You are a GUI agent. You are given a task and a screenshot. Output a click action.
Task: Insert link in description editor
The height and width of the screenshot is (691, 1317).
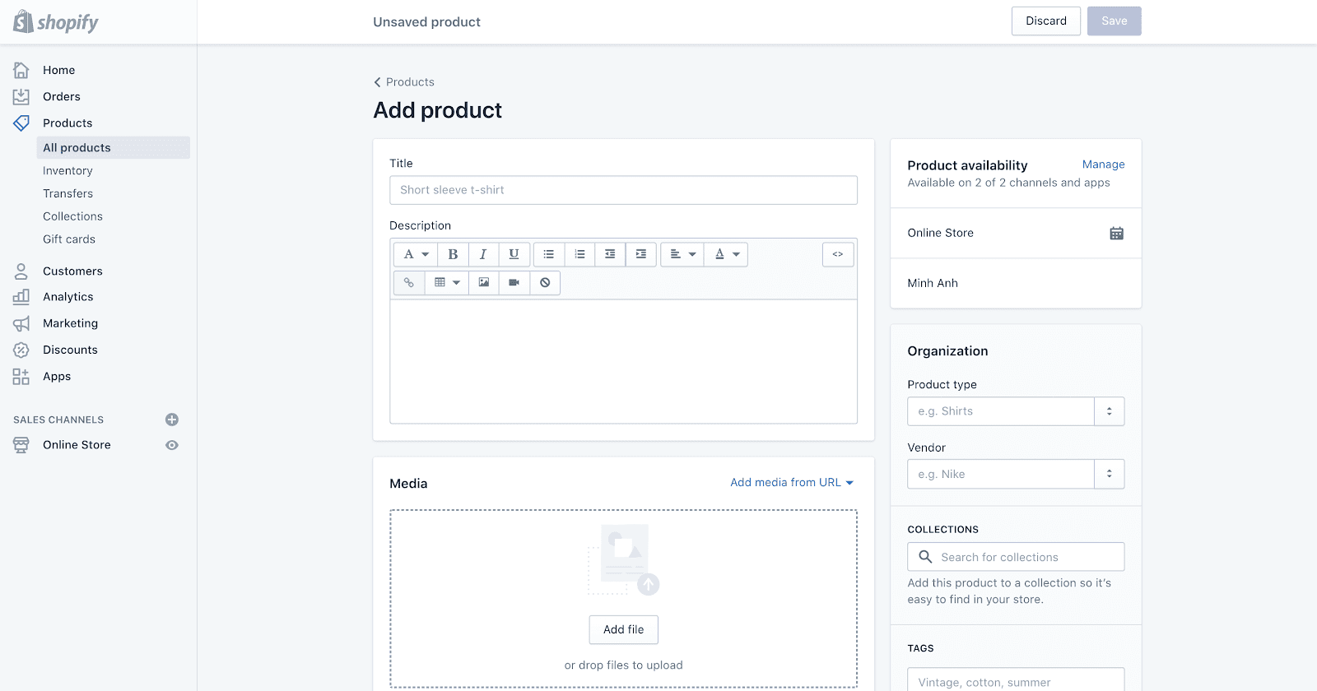(x=409, y=282)
